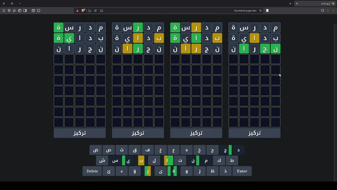The image size is (337, 190).
Task: Reload the page
Action: coord(323,11)
